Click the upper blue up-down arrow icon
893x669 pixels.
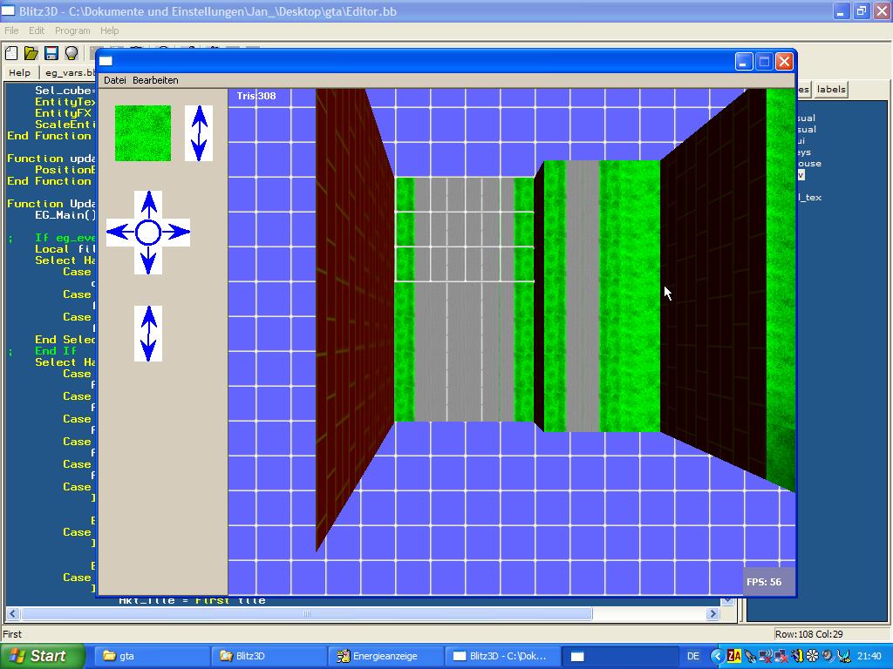coord(199,133)
